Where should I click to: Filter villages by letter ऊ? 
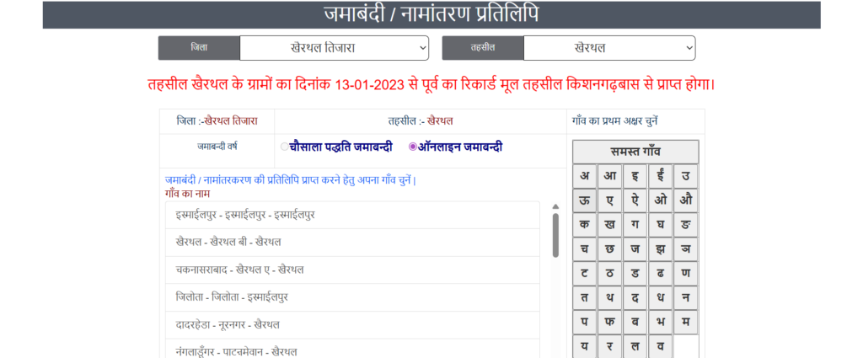tap(585, 200)
